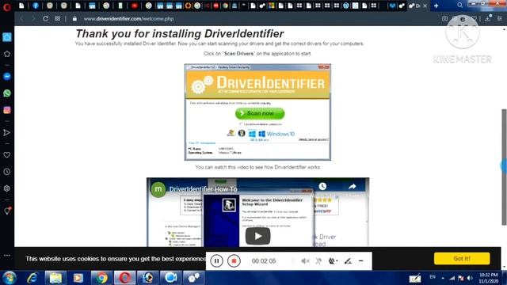507x285 pixels.
Task: Minimize the recorder toolbar with dash
Action: point(361,260)
